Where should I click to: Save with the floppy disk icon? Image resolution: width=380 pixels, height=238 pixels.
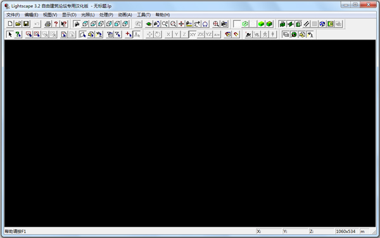coord(26,23)
